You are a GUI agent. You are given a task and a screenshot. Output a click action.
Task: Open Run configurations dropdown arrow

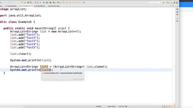49,3
